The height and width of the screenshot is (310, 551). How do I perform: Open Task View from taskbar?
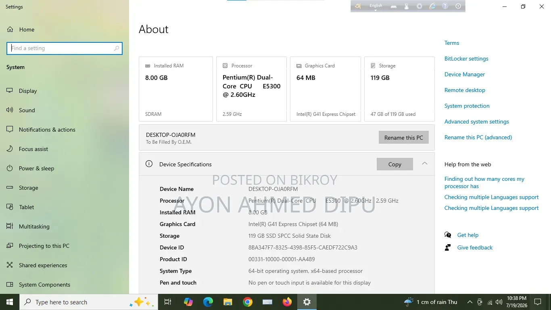tap(168, 302)
